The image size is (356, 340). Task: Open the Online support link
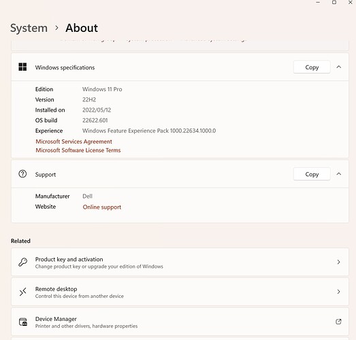click(102, 207)
